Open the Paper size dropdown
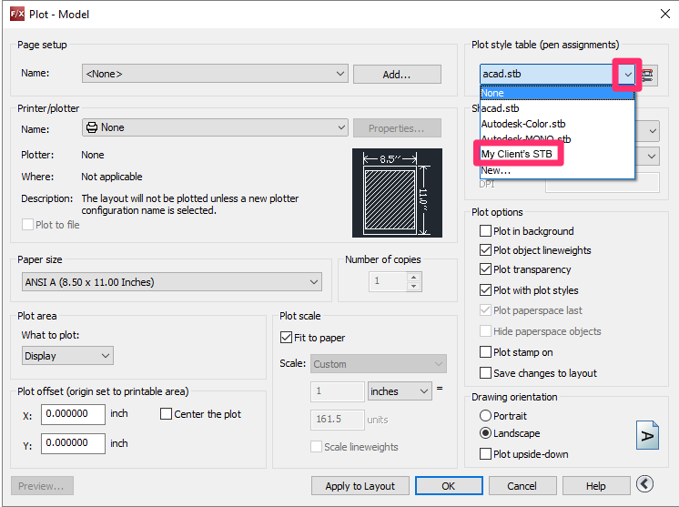 tap(172, 282)
